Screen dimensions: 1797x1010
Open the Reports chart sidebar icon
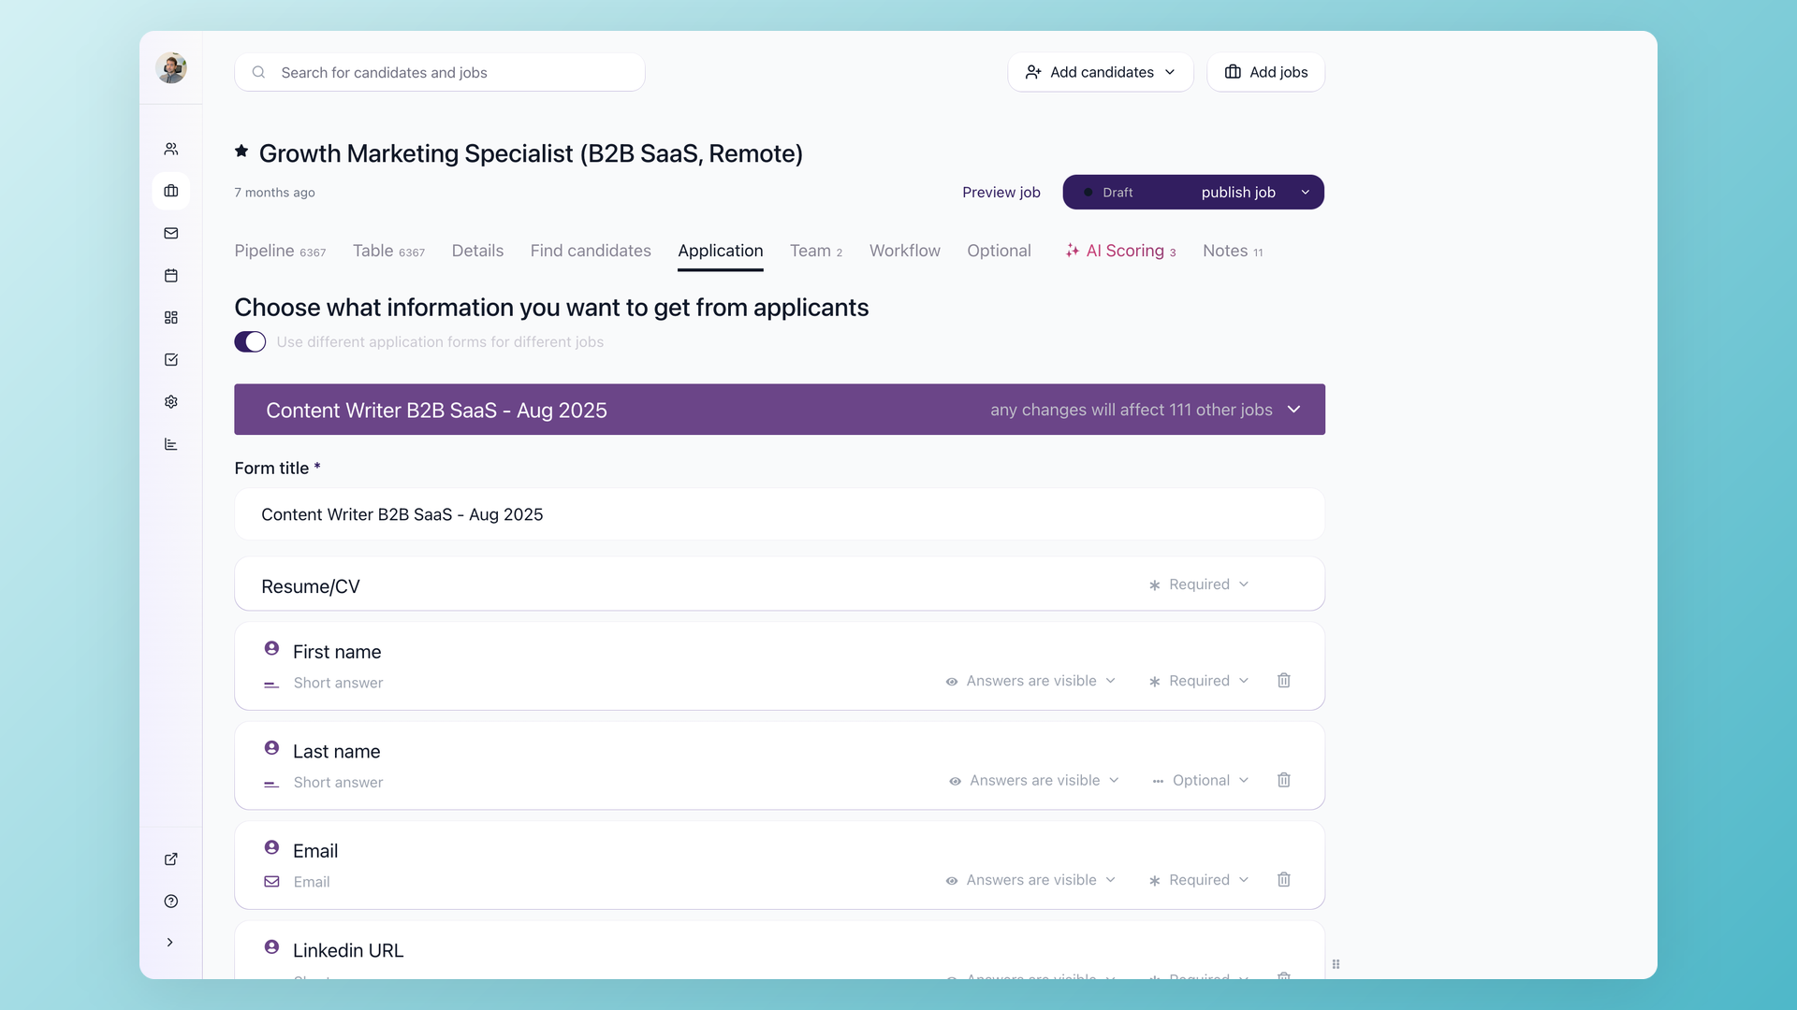[x=171, y=444]
